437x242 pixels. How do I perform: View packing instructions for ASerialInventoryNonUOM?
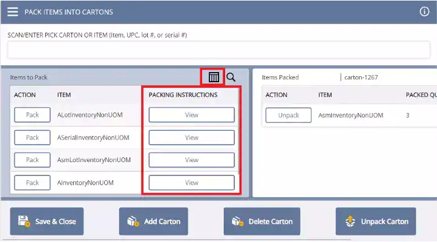[191, 137]
